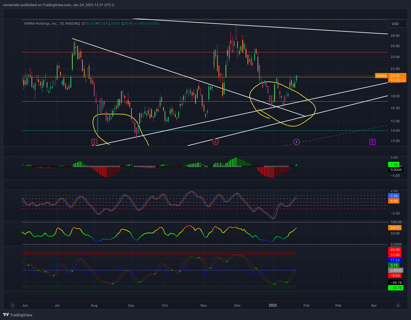Screen dimensions: 411x320
Task: Click the Dec label on time axis
Action: (237, 305)
